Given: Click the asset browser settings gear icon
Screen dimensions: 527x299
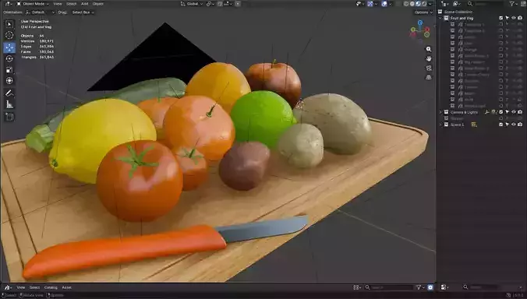Looking at the screenshot, I should (x=430, y=287).
